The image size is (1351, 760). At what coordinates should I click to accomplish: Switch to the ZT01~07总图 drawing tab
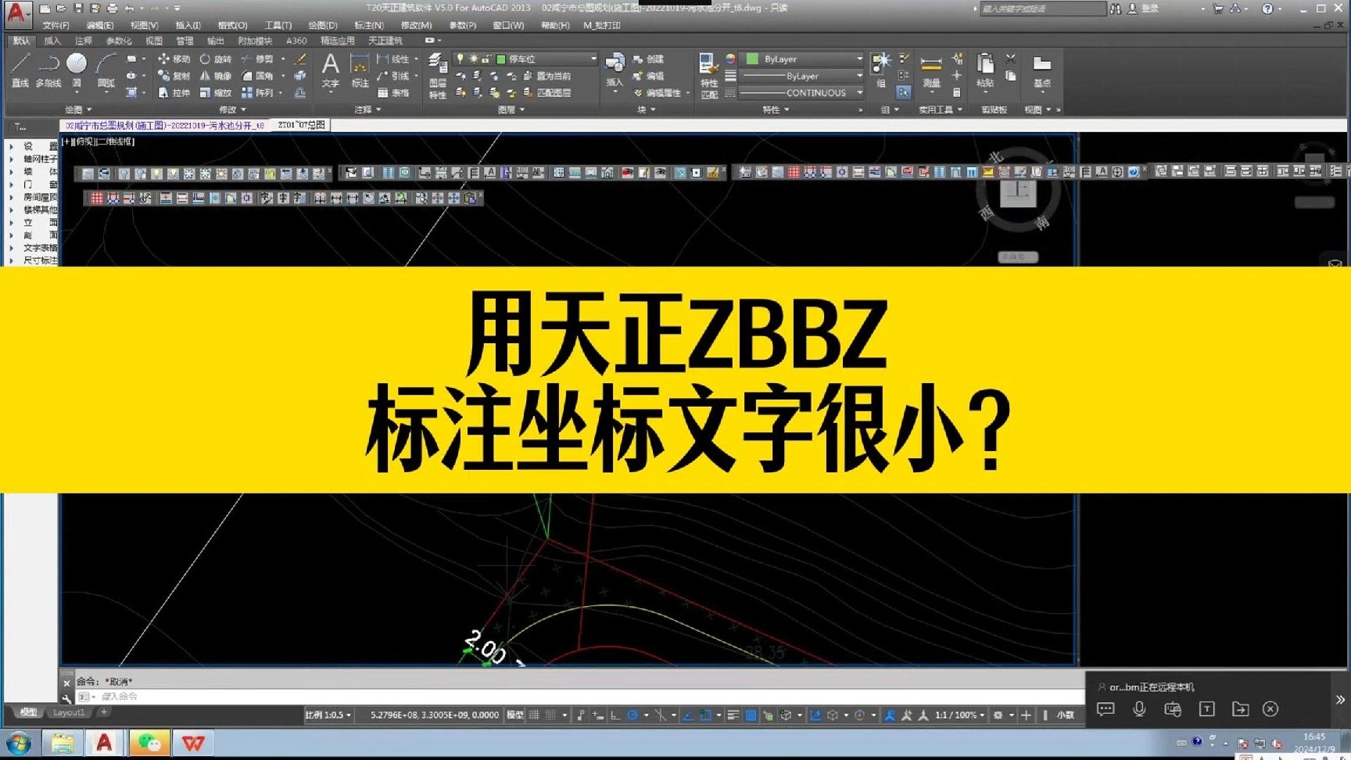coord(301,125)
